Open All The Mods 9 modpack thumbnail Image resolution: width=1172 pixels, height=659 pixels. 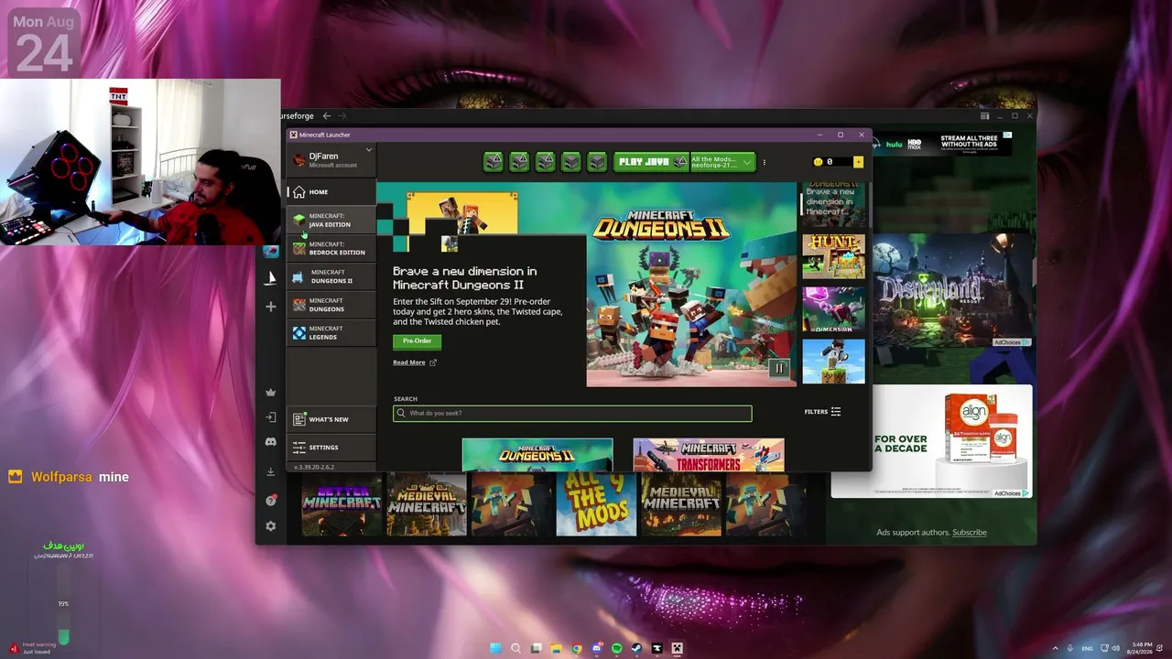pos(596,504)
